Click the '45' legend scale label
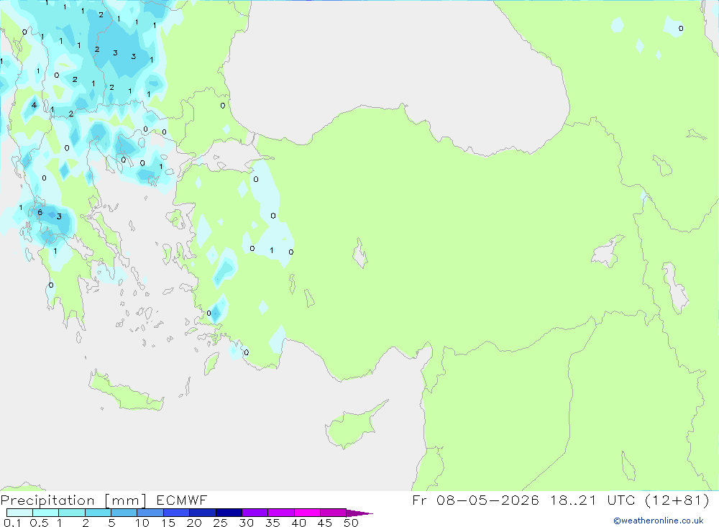The image size is (719, 527). coord(325,523)
